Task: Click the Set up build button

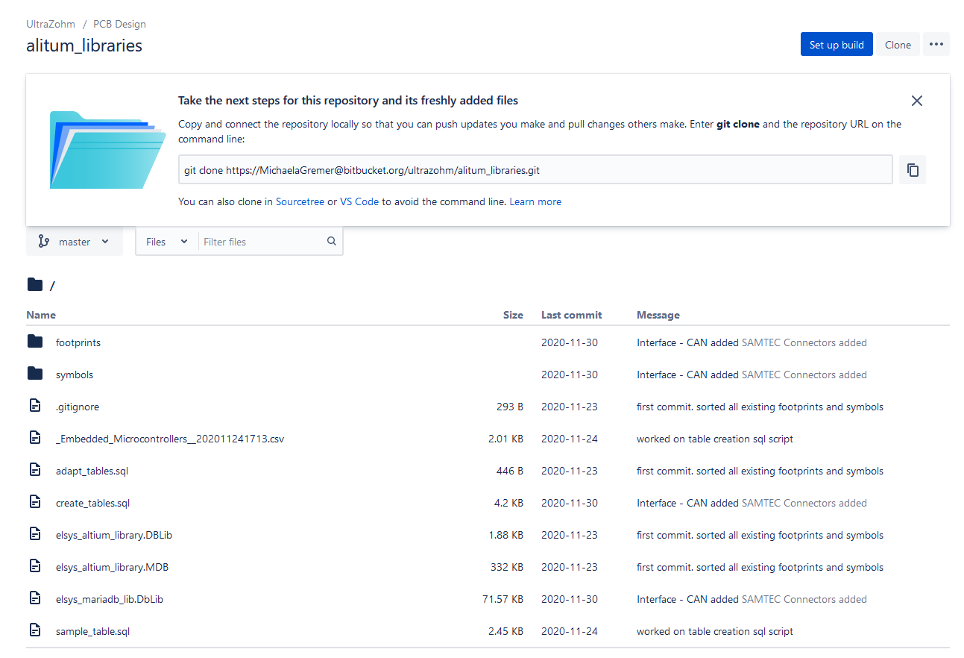Action: click(837, 44)
